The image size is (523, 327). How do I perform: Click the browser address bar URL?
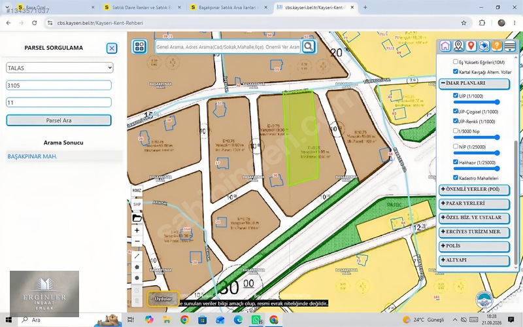(100, 23)
